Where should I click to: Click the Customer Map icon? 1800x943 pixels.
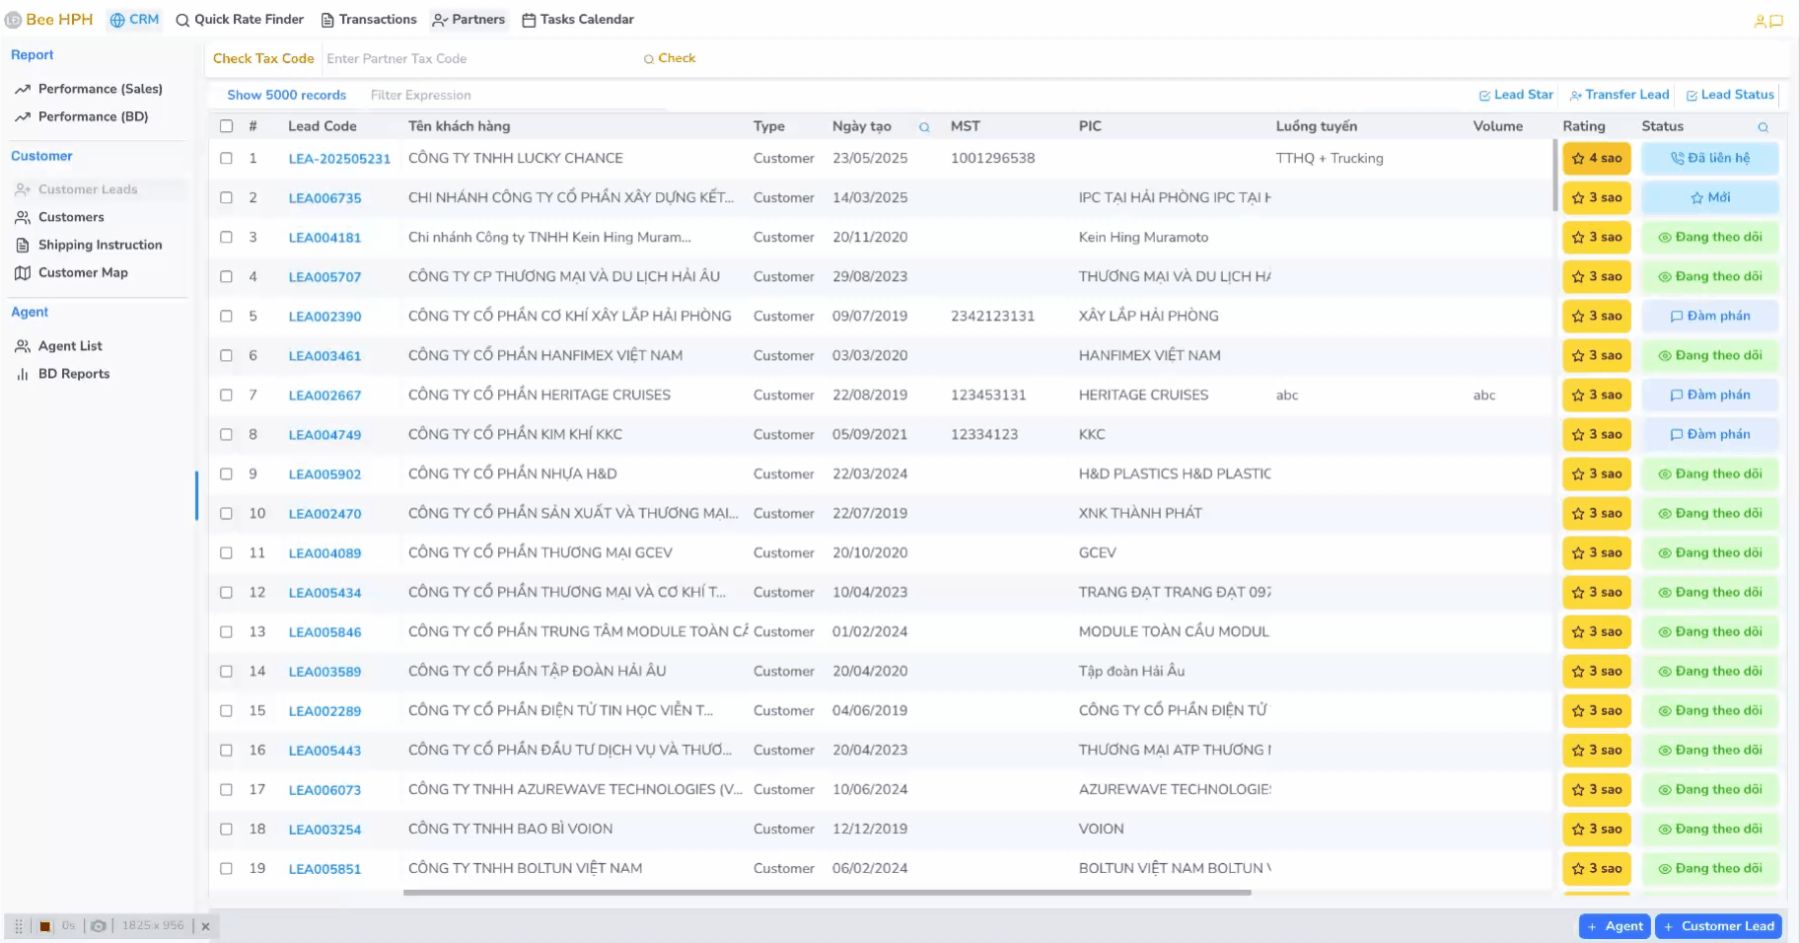pos(23,273)
